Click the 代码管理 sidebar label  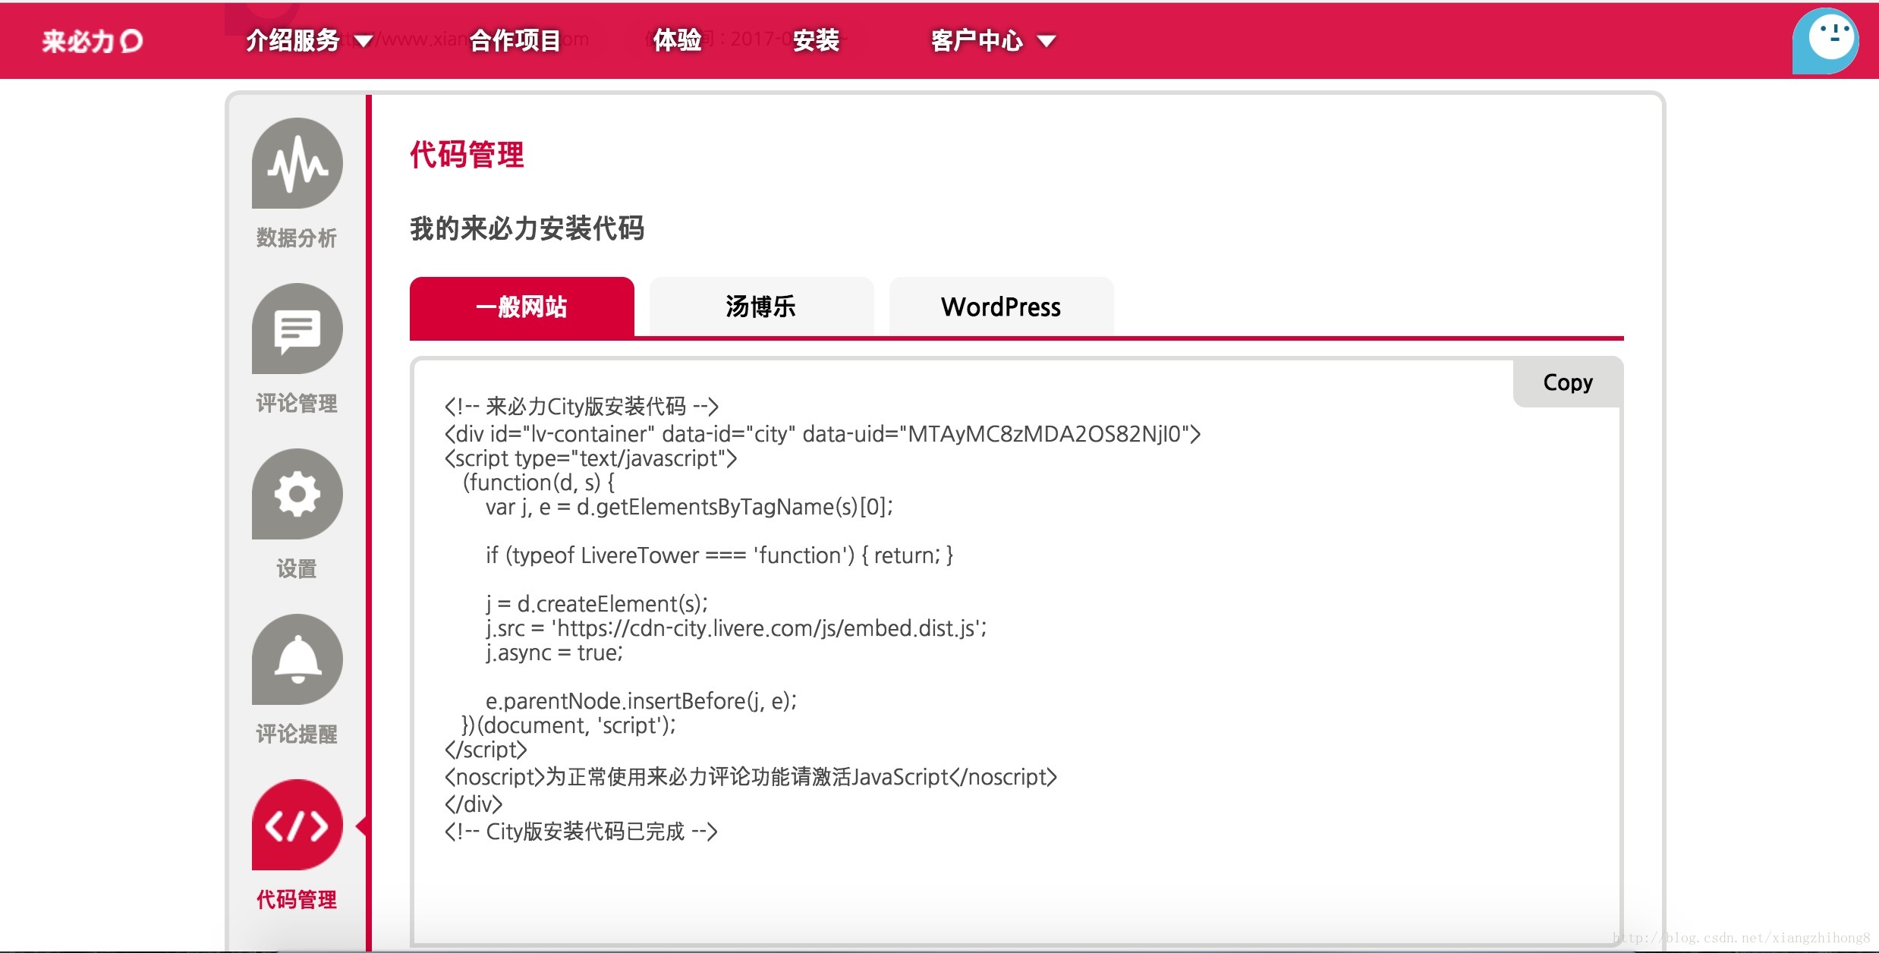coord(297,899)
